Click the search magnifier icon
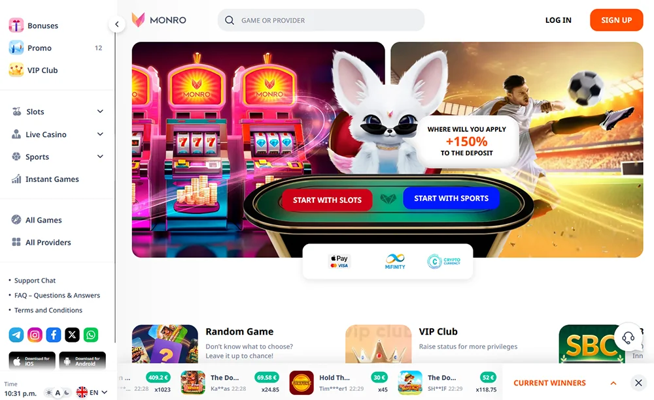 [230, 20]
